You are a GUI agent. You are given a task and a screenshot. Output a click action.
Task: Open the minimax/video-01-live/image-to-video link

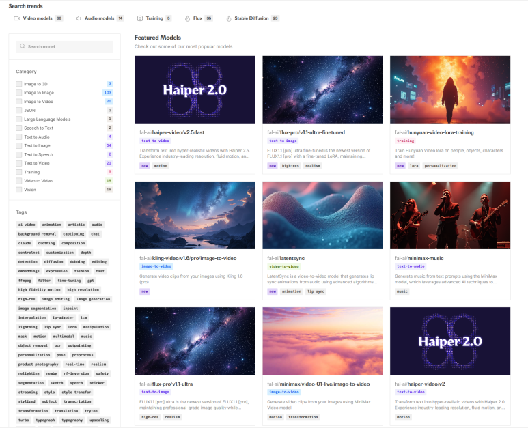(318, 384)
